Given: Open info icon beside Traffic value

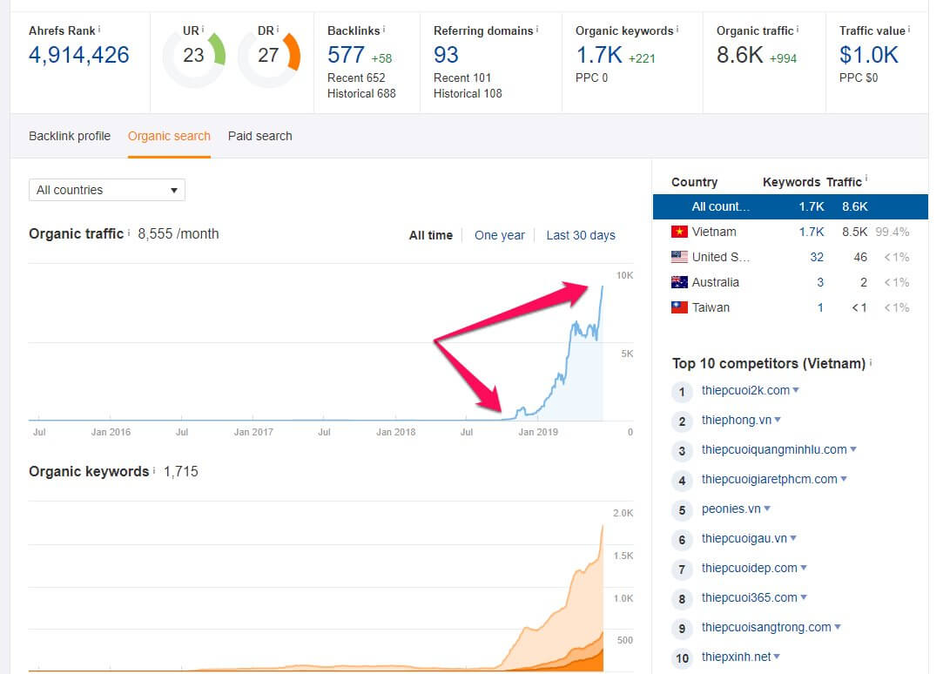Looking at the screenshot, I should coord(909,28).
